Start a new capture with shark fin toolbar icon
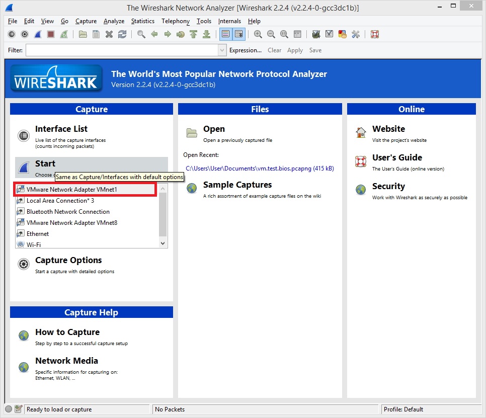Image resolution: width=486 pixels, height=418 pixels. point(38,34)
